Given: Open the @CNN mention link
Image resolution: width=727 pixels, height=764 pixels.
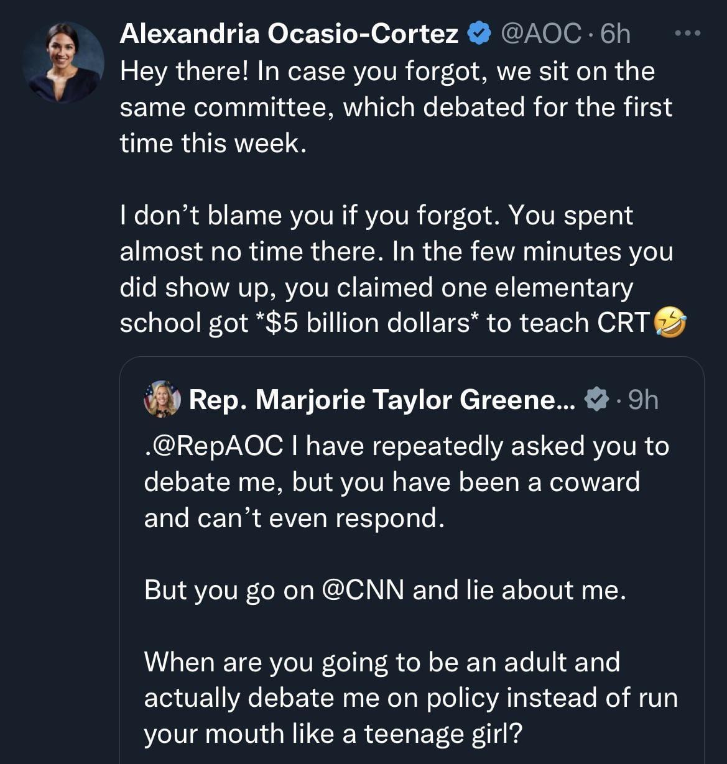Looking at the screenshot, I should point(363,590).
